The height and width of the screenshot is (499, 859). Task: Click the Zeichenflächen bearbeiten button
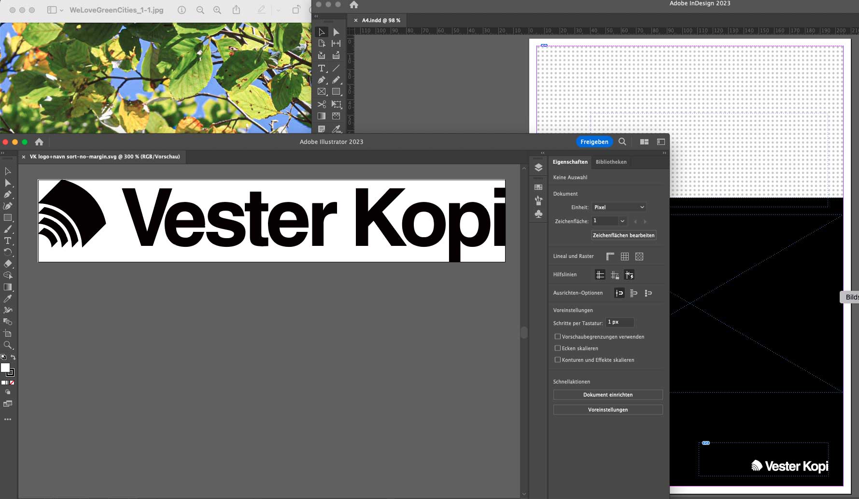click(x=624, y=235)
